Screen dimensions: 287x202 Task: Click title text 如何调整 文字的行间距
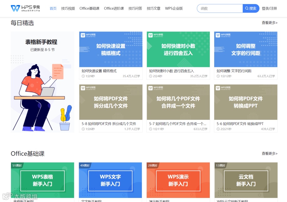point(234,71)
